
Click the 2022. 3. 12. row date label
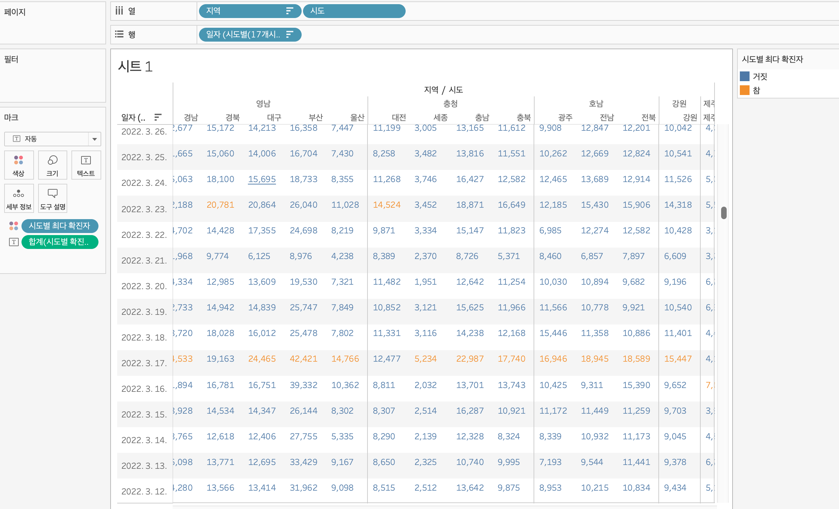[x=144, y=491]
